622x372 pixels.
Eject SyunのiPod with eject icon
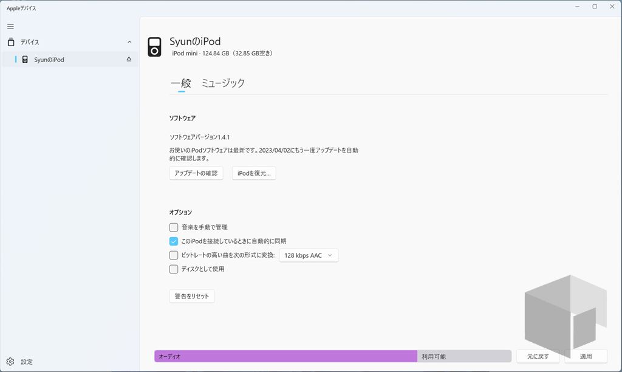[129, 59]
